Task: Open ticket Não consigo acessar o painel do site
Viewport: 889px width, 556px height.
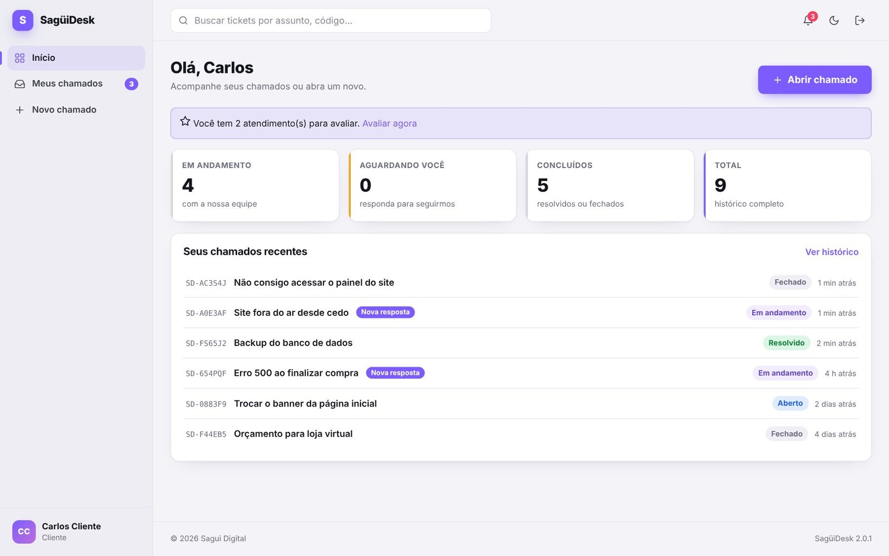Action: coord(521,282)
